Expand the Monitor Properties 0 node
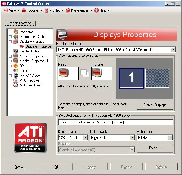Viewport: 182px width, 175px height. [x=10, y=56]
